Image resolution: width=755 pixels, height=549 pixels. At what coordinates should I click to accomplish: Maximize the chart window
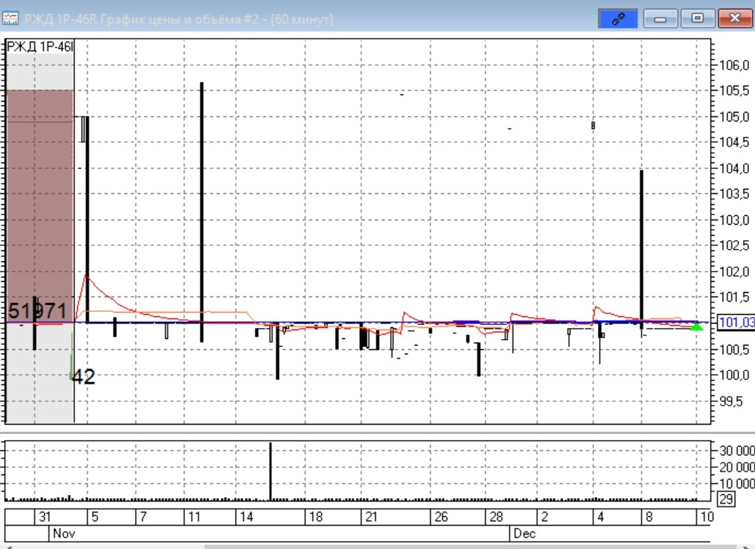pyautogui.click(x=697, y=19)
